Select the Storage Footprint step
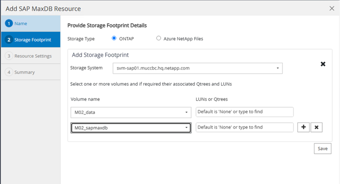The image size is (340, 184). pos(32,39)
